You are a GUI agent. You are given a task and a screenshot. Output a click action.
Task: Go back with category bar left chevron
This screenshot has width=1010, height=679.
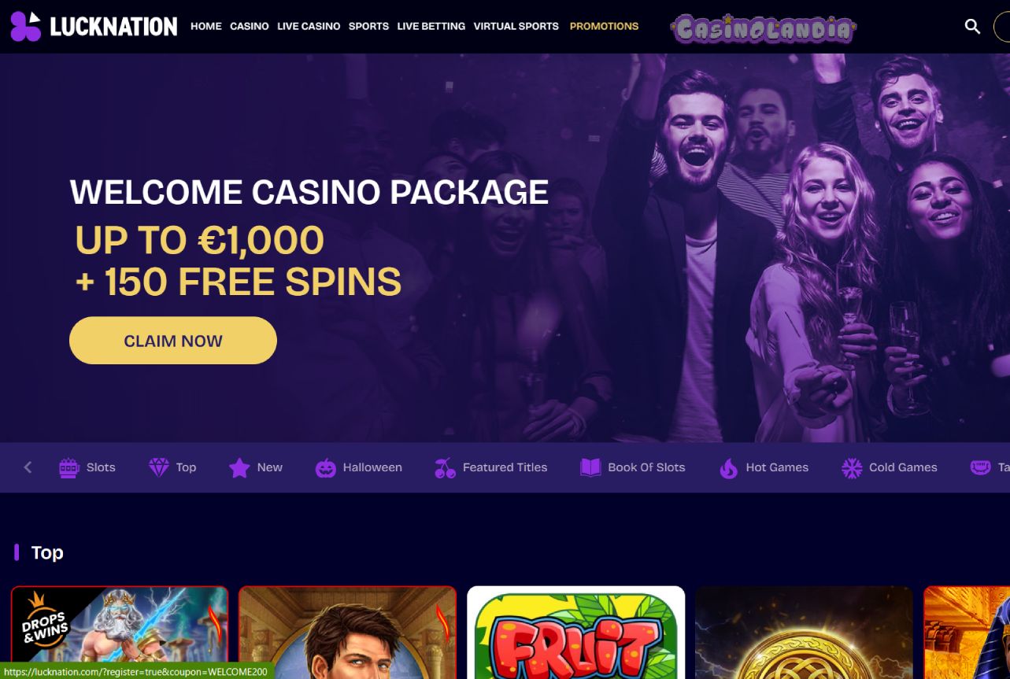[x=28, y=467]
